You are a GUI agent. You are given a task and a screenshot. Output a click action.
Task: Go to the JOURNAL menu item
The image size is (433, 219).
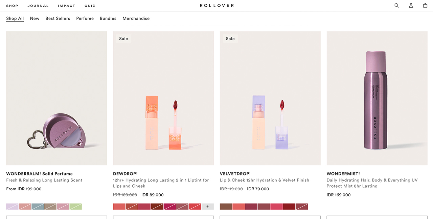(x=38, y=6)
